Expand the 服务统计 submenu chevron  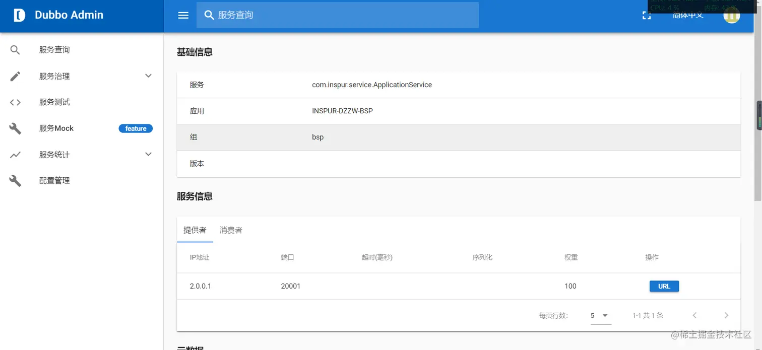[148, 154]
